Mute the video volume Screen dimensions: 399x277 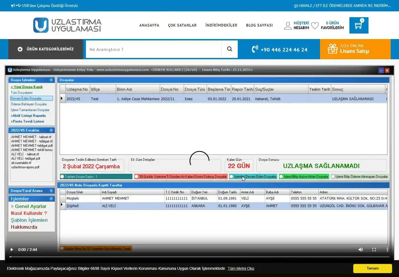[x=361, y=250]
